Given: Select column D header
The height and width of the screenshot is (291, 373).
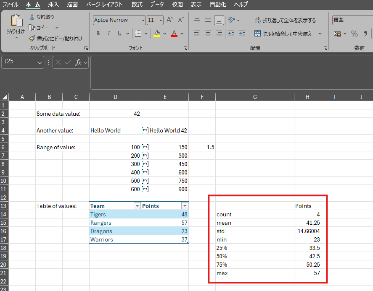Looking at the screenshot, I should pyautogui.click(x=115, y=97).
